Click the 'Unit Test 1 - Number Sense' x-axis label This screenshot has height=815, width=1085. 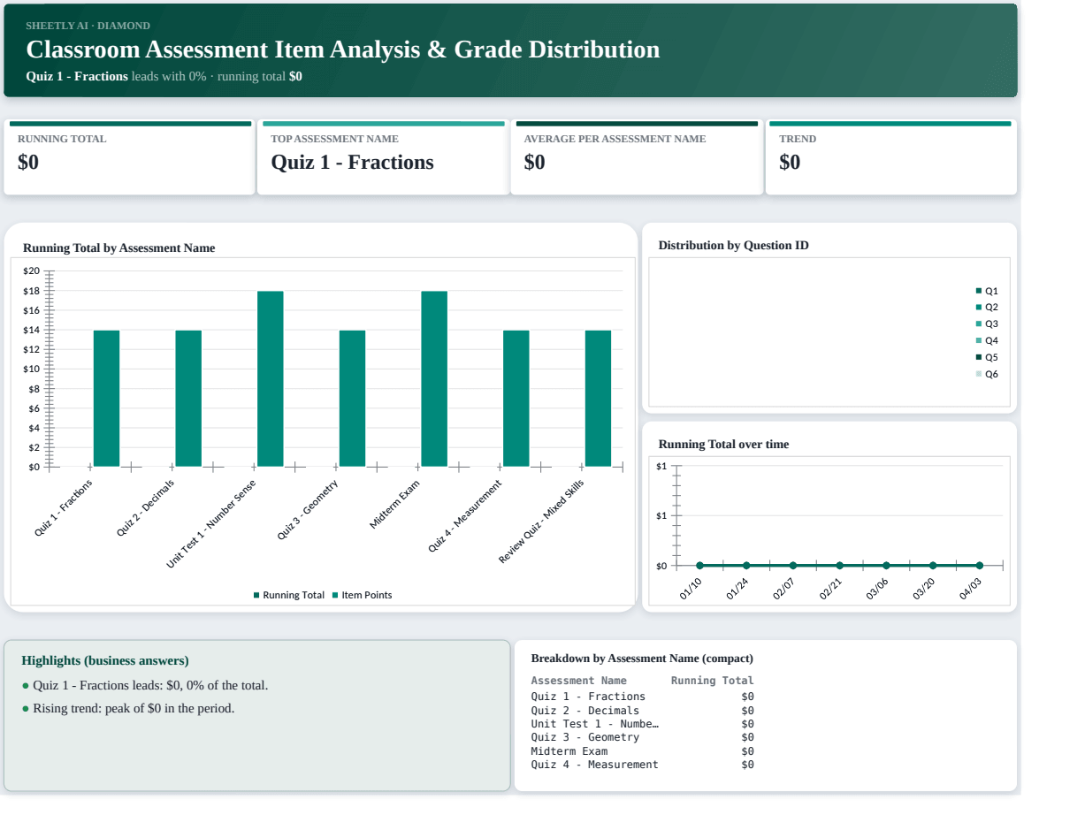pyautogui.click(x=211, y=522)
